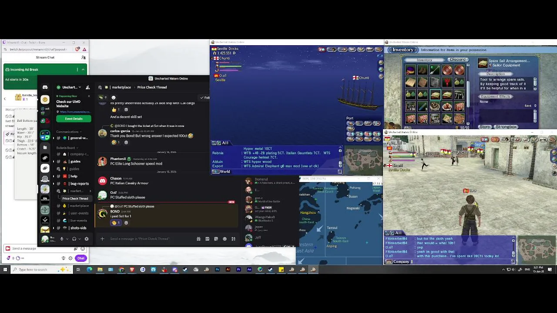
Task: Add reaction to BOND's 5ct message
Action: pos(126,223)
